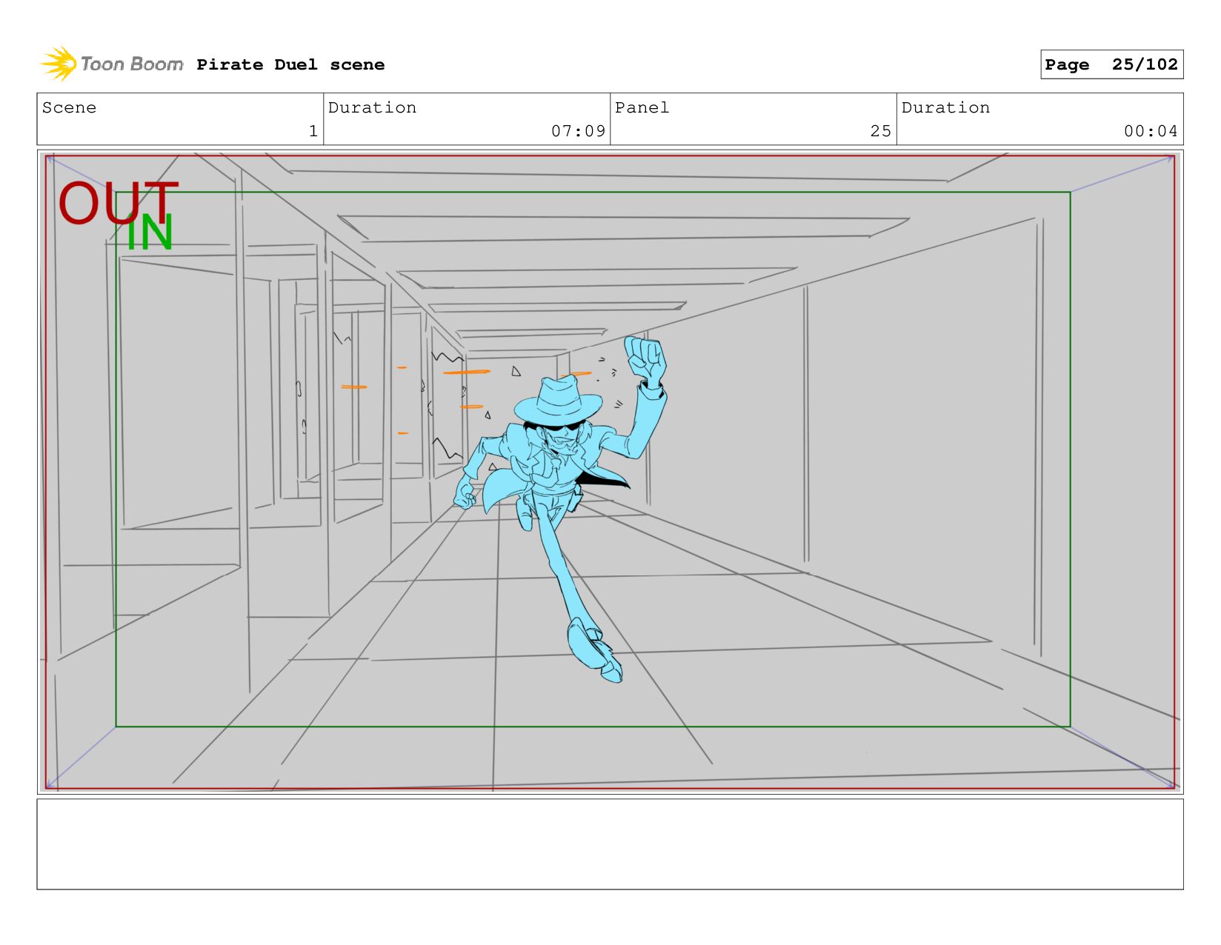Click the panel duration value '00:04'

[x=1151, y=131]
